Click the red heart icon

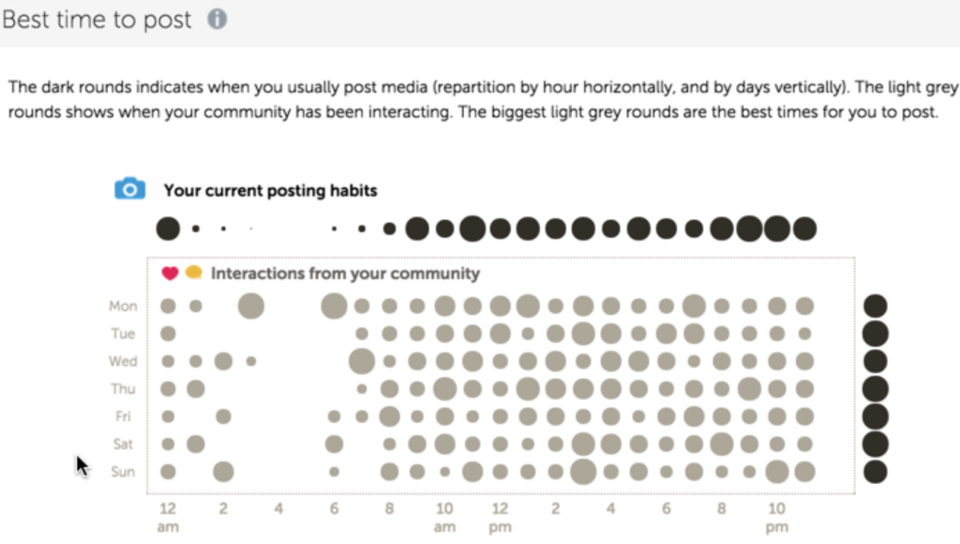click(170, 273)
